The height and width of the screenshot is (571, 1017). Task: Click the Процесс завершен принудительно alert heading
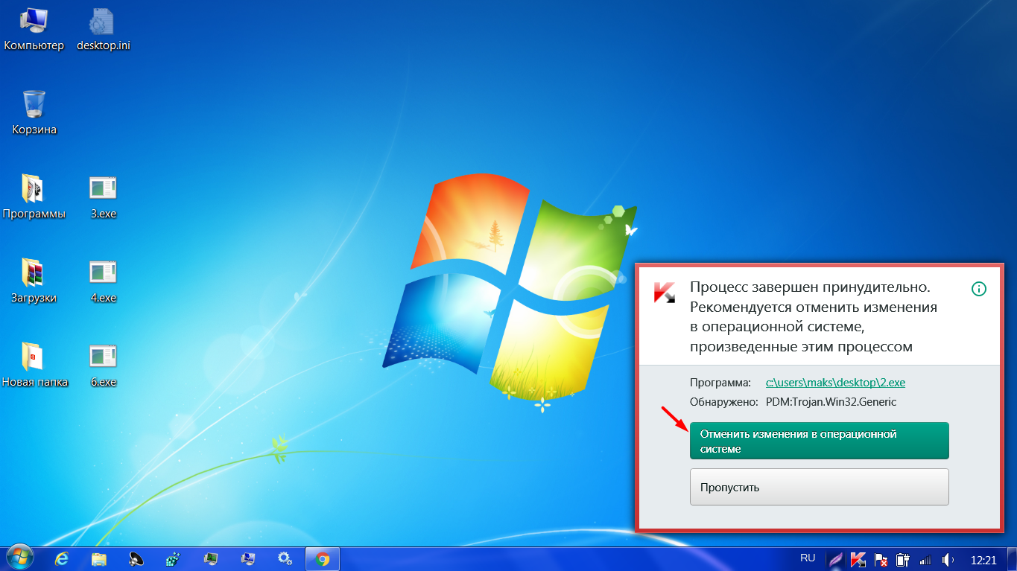tap(811, 287)
